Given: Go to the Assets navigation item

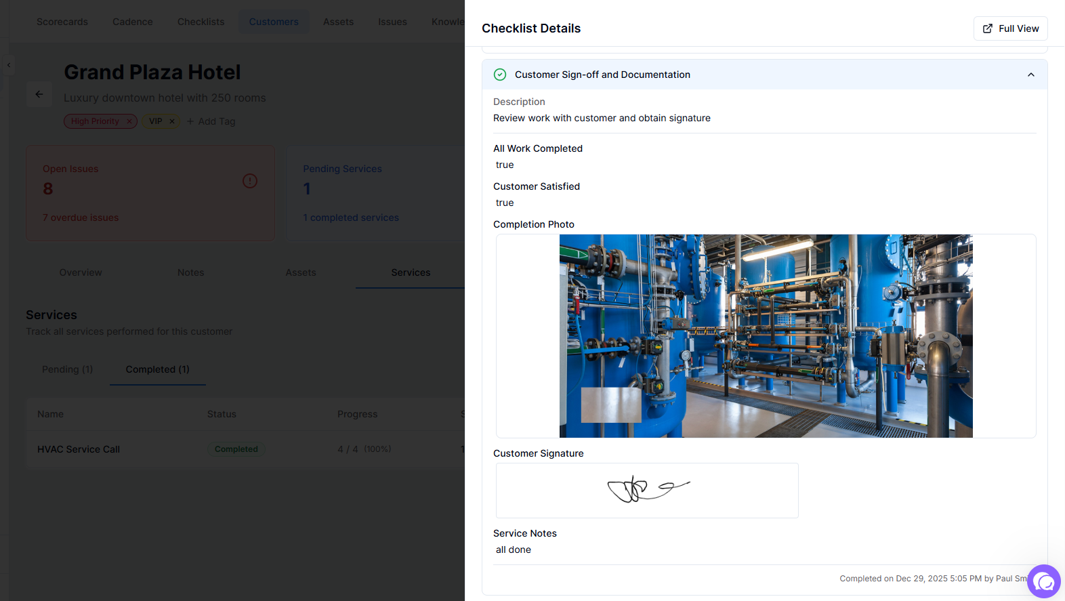Looking at the screenshot, I should 338,22.
